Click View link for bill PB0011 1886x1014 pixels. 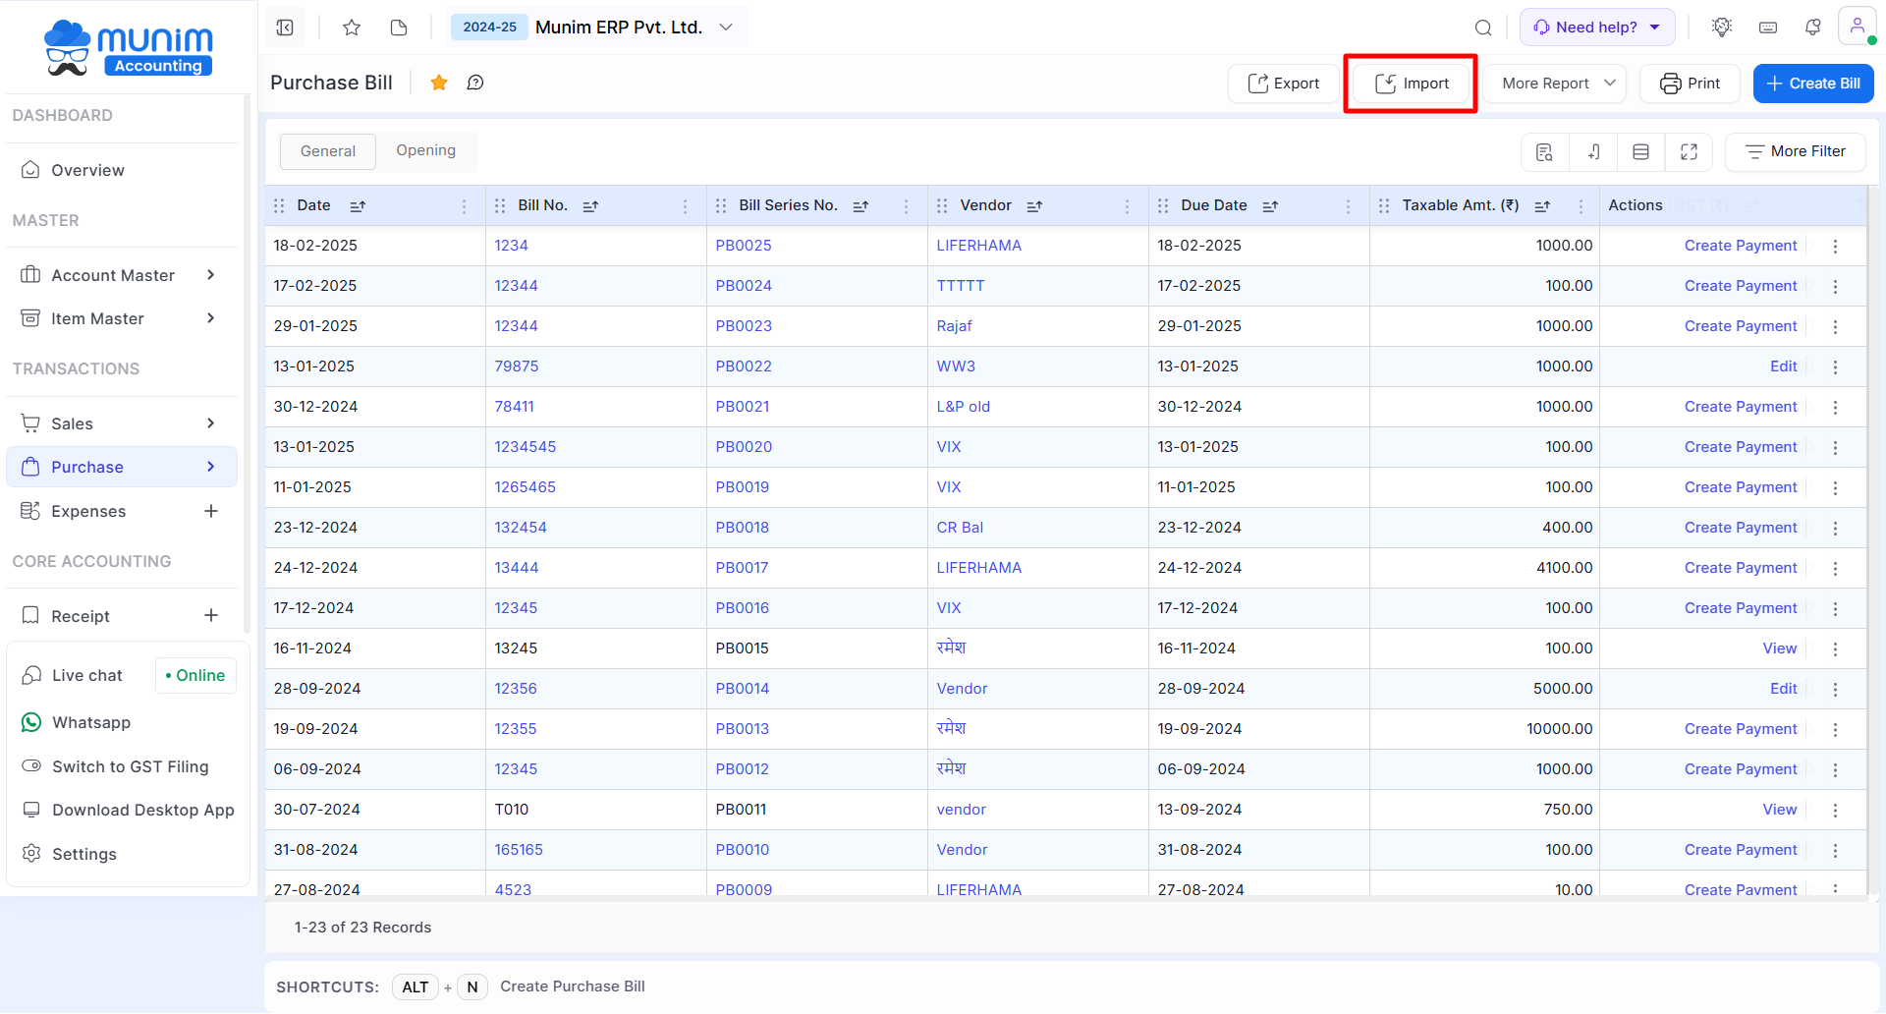[x=1779, y=810]
